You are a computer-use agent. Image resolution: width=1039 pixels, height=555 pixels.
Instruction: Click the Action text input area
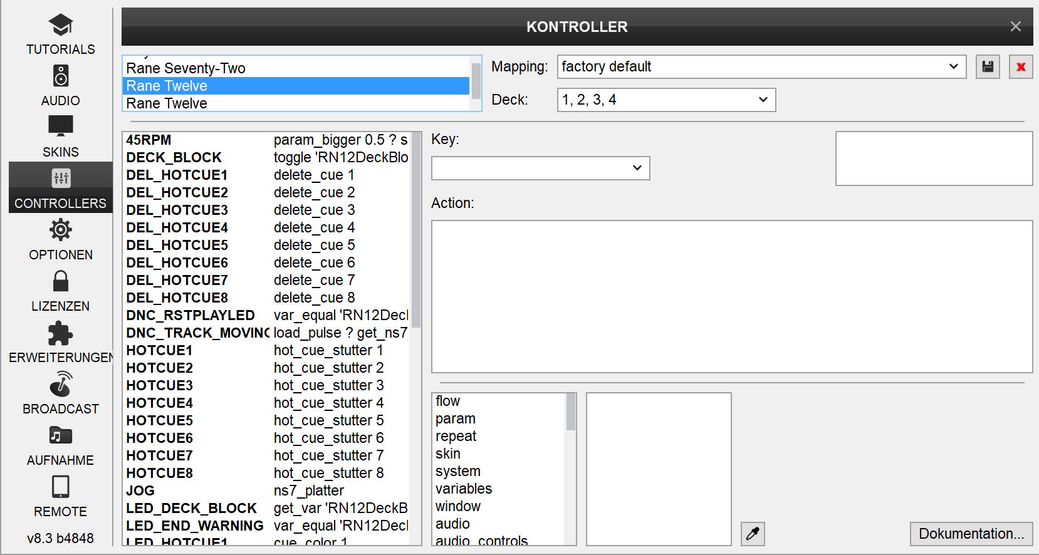pos(731,296)
